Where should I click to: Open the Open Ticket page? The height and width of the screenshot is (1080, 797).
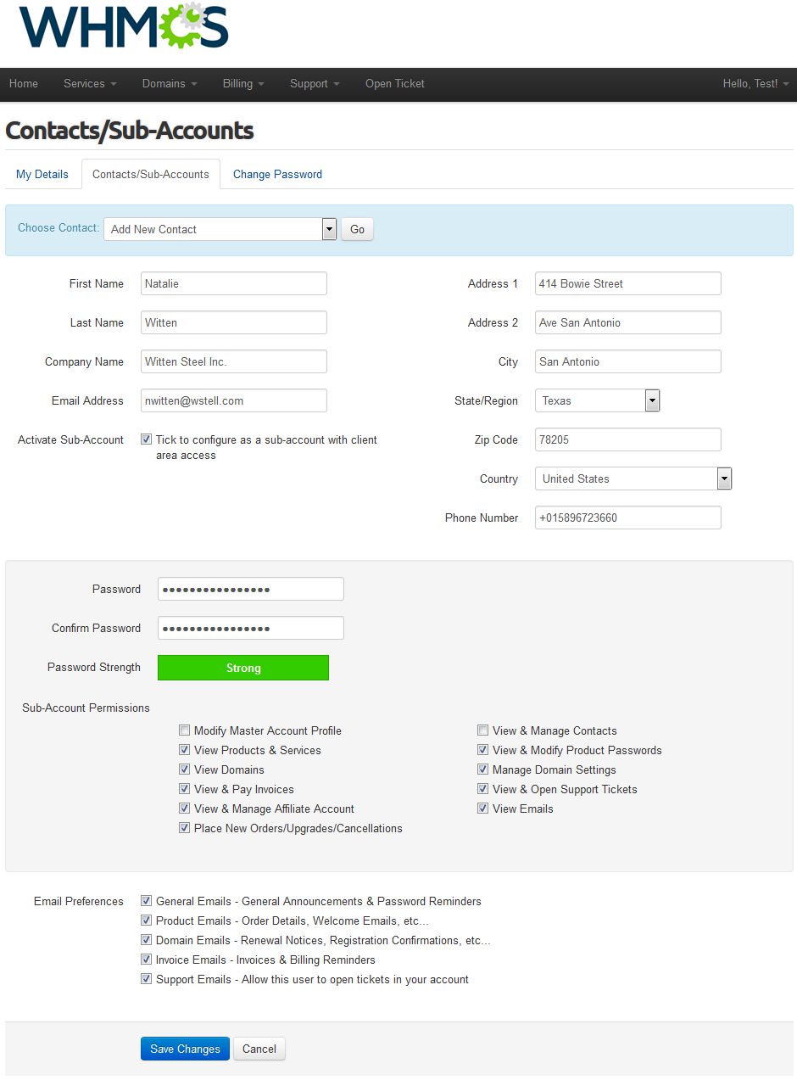click(x=395, y=84)
